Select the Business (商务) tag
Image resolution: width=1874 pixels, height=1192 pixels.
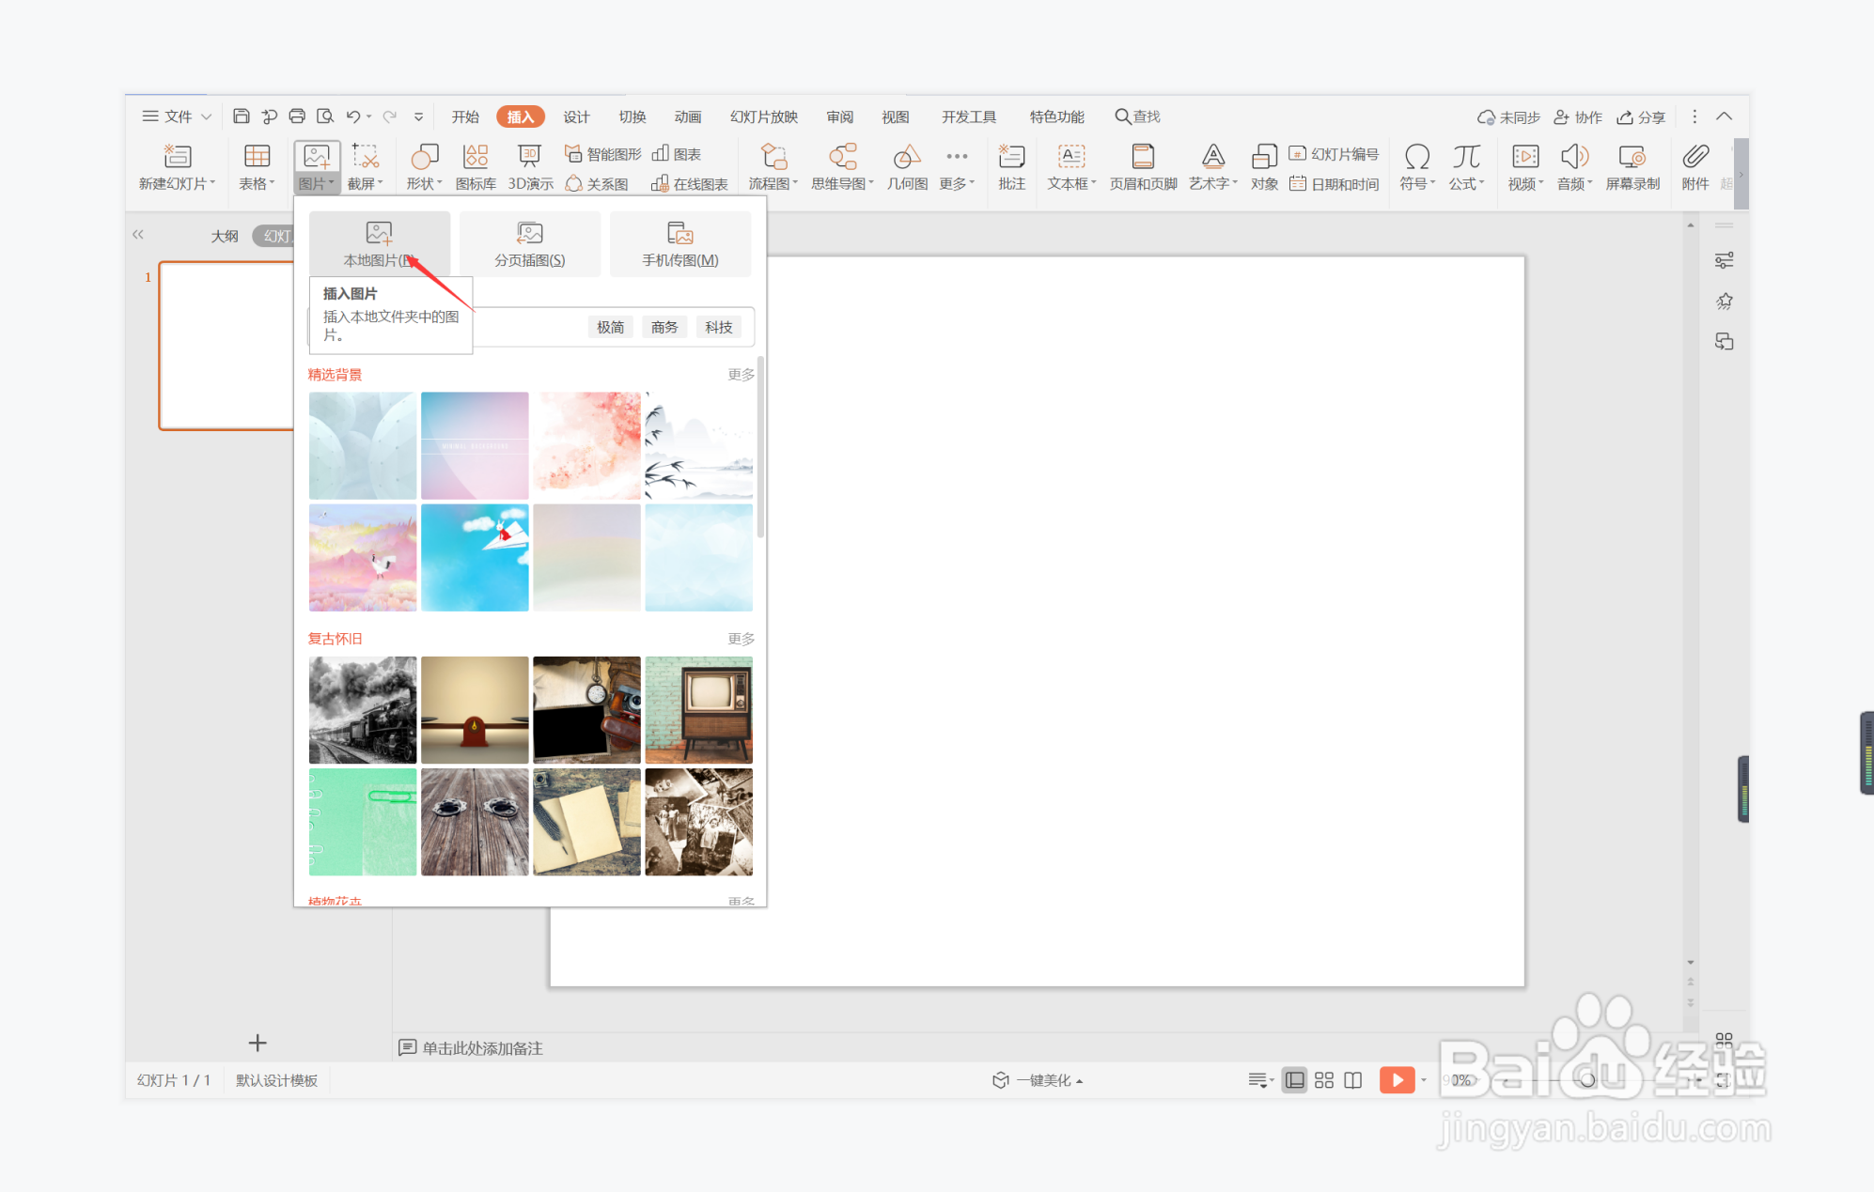click(664, 327)
